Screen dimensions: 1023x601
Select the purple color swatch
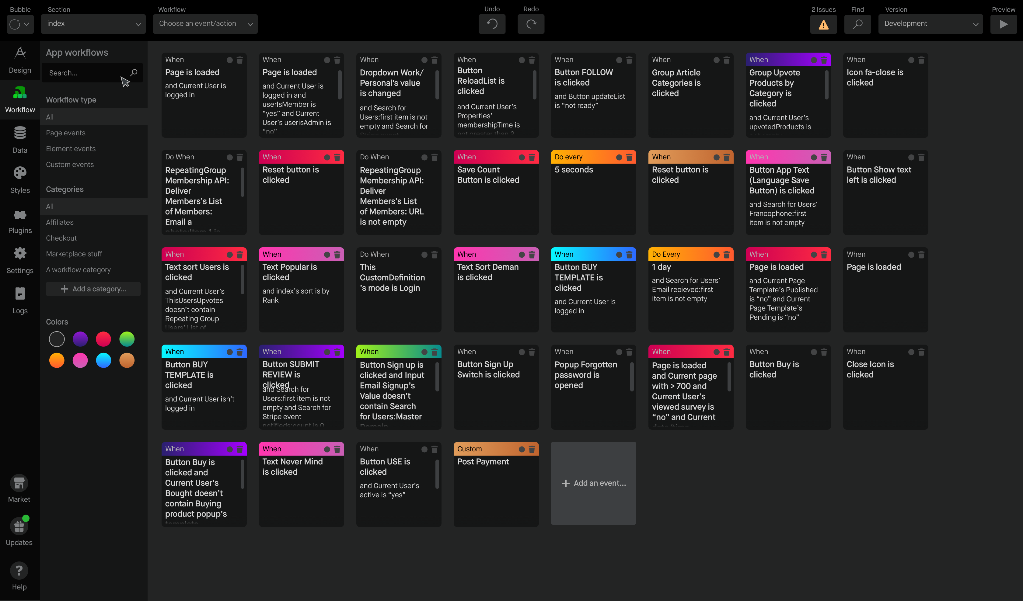[80, 339]
